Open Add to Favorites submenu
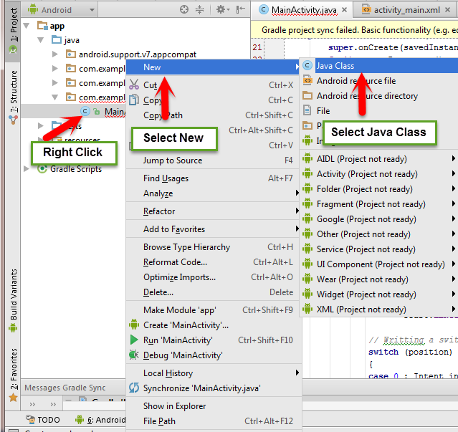The width and height of the screenshot is (458, 432). 213,229
